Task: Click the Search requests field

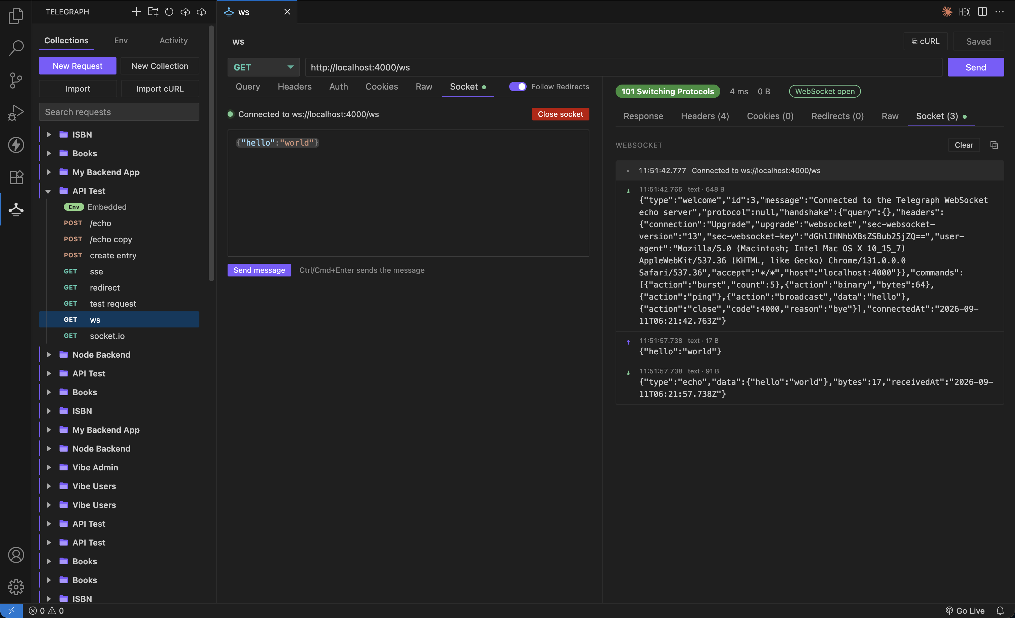Action: (x=119, y=112)
